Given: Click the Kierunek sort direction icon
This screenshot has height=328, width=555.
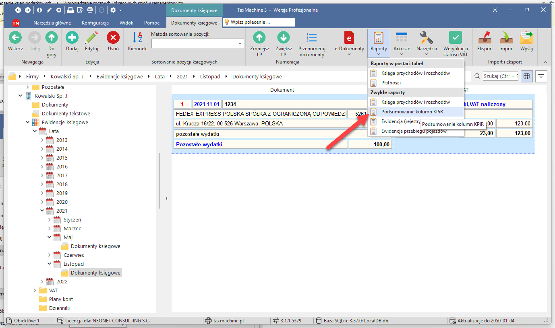Looking at the screenshot, I should pyautogui.click(x=137, y=38).
